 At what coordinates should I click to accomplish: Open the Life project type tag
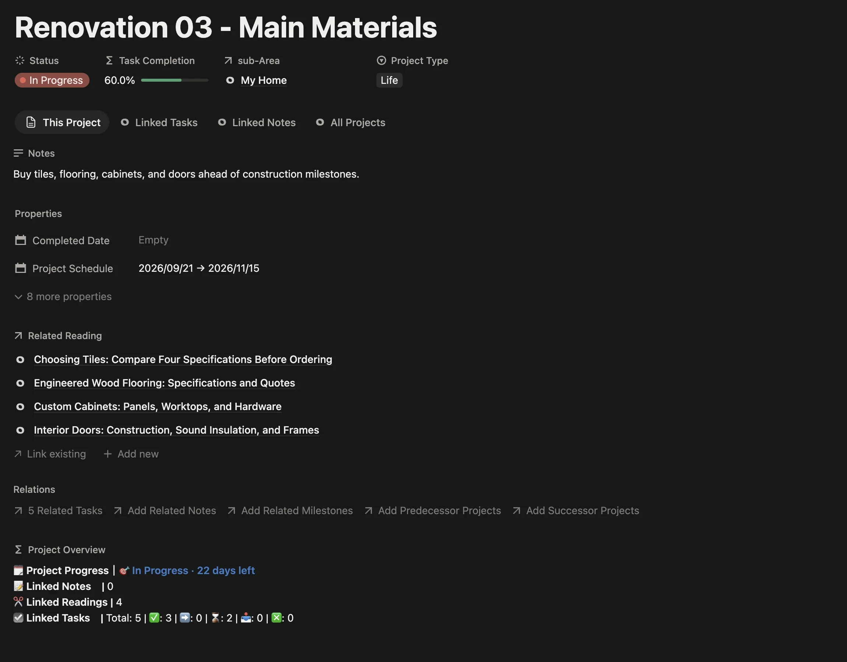click(389, 80)
